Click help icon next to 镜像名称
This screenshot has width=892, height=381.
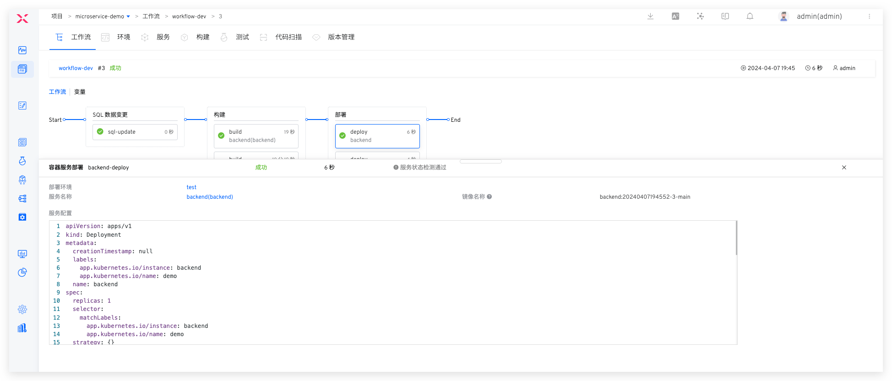pos(490,197)
